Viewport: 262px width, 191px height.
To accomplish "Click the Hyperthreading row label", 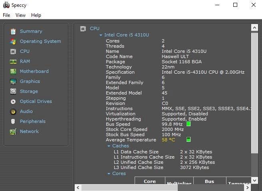I will coord(123,119).
